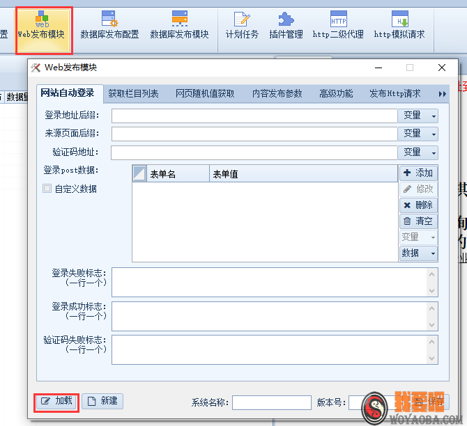This screenshot has width=467, height=426.
Task: Open 计划任务 toolbar icon
Action: pos(242,26)
